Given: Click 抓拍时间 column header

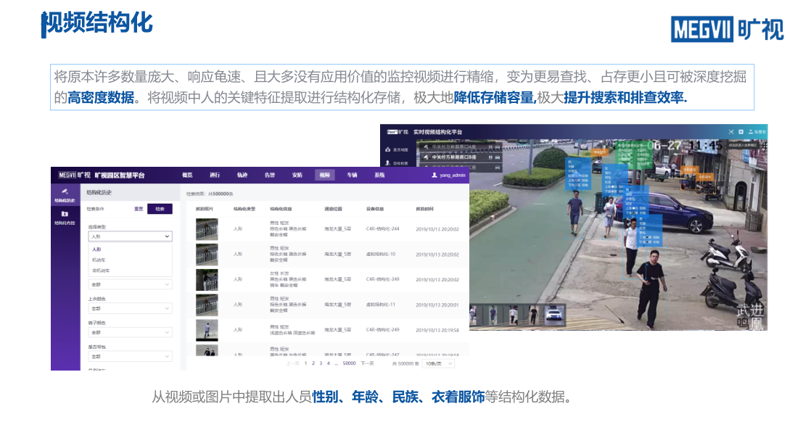Looking at the screenshot, I should point(425,209).
